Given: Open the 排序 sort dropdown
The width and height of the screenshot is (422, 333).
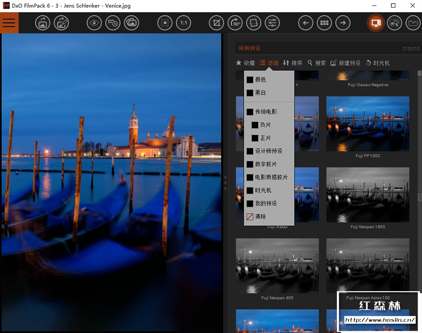Looking at the screenshot, I should point(292,63).
